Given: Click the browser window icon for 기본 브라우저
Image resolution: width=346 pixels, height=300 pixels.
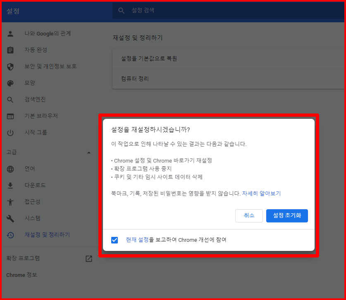Looking at the screenshot, I should tap(10, 116).
